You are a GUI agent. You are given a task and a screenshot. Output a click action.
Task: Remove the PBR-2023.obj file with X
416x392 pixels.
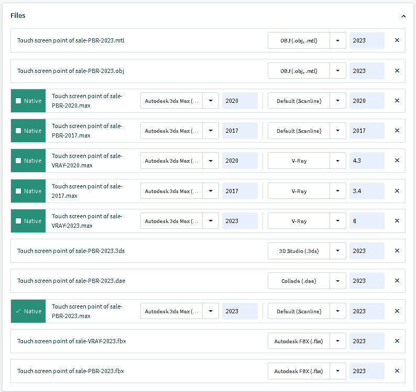[397, 71]
